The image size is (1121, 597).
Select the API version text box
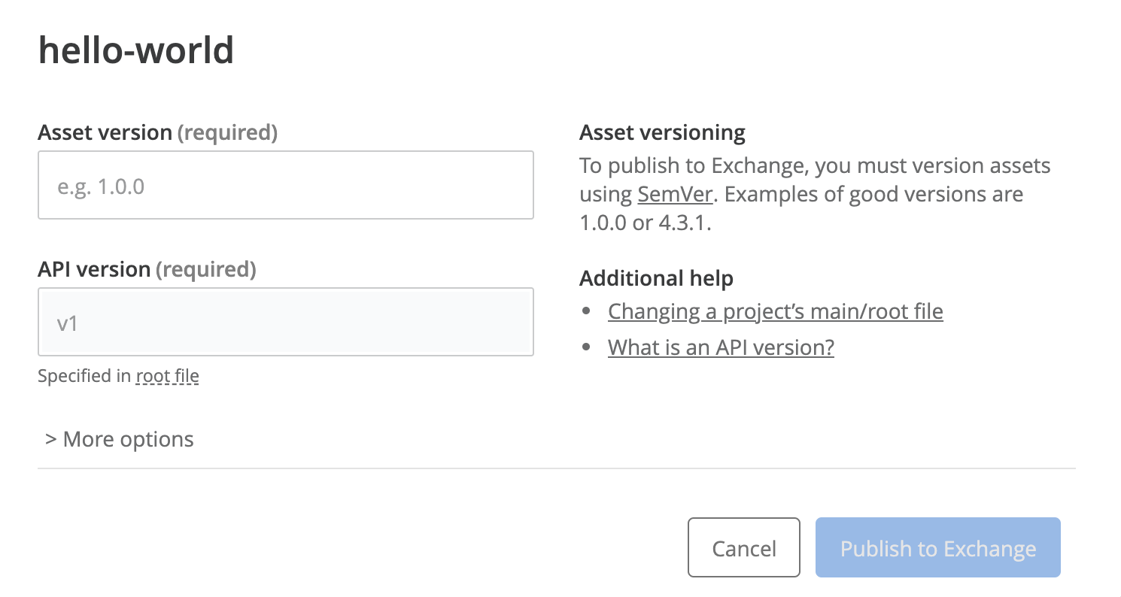pos(285,322)
